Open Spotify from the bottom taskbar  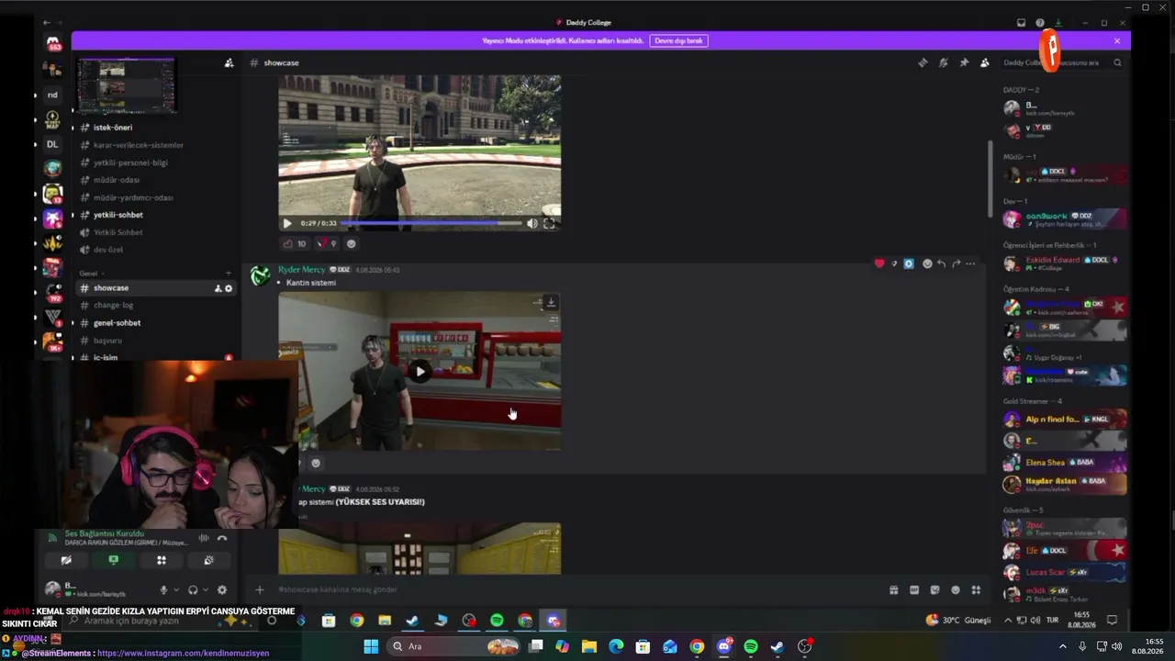[751, 646]
